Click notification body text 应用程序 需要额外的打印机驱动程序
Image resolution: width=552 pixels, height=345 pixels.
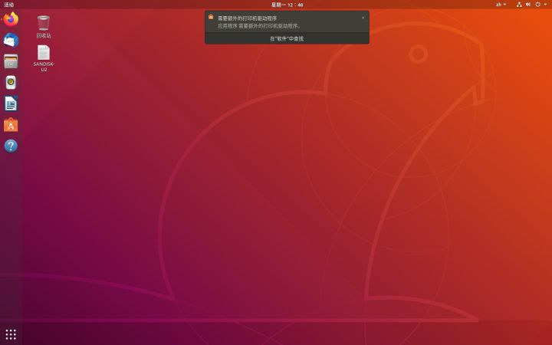click(259, 26)
